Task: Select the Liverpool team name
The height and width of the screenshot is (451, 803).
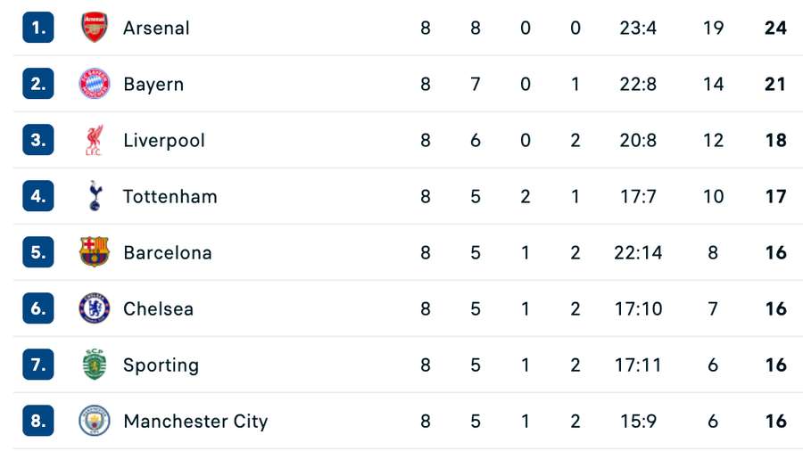Action: [x=164, y=140]
